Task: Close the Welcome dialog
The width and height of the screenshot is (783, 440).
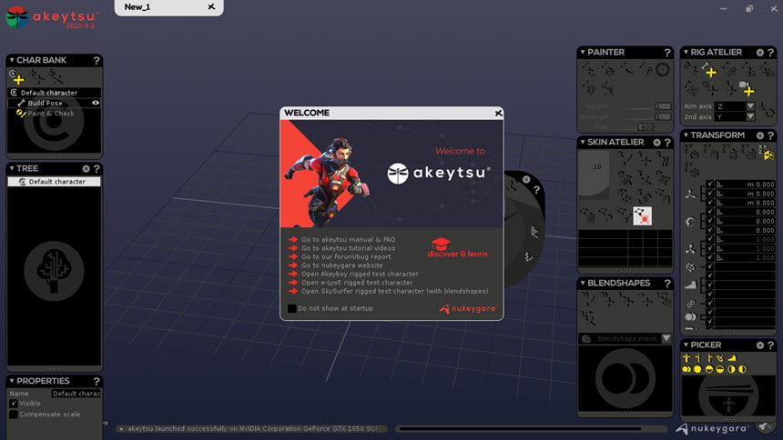Action: point(498,114)
